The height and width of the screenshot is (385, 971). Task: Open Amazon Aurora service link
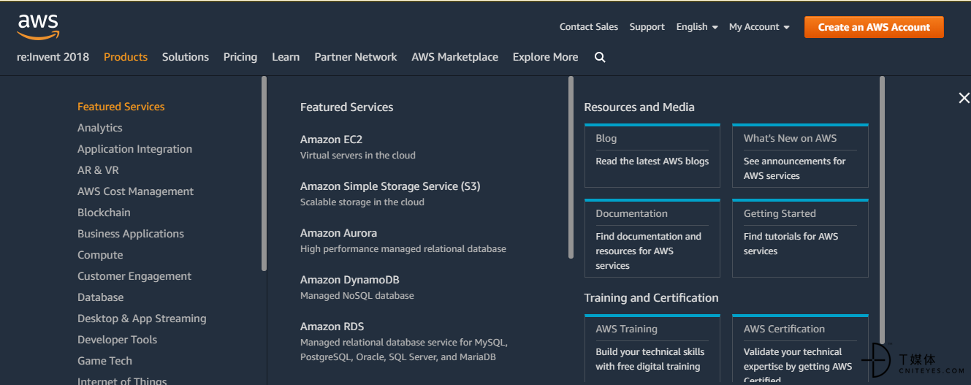338,233
